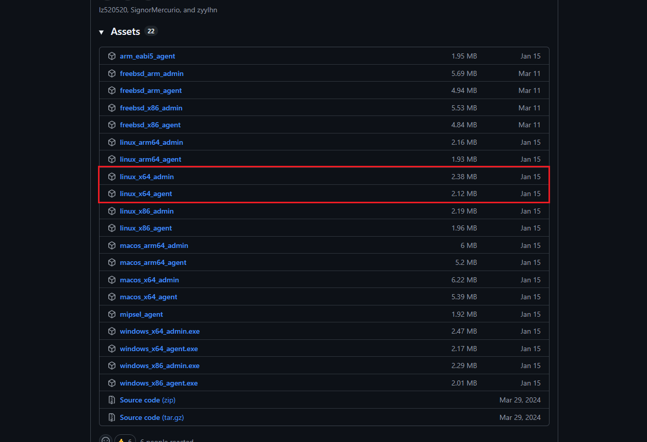Click package icon beside arm_eabi5_agent
This screenshot has width=647, height=442.
(112, 56)
